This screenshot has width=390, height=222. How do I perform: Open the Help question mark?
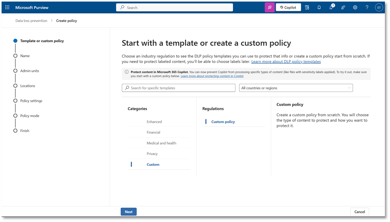click(367, 7)
